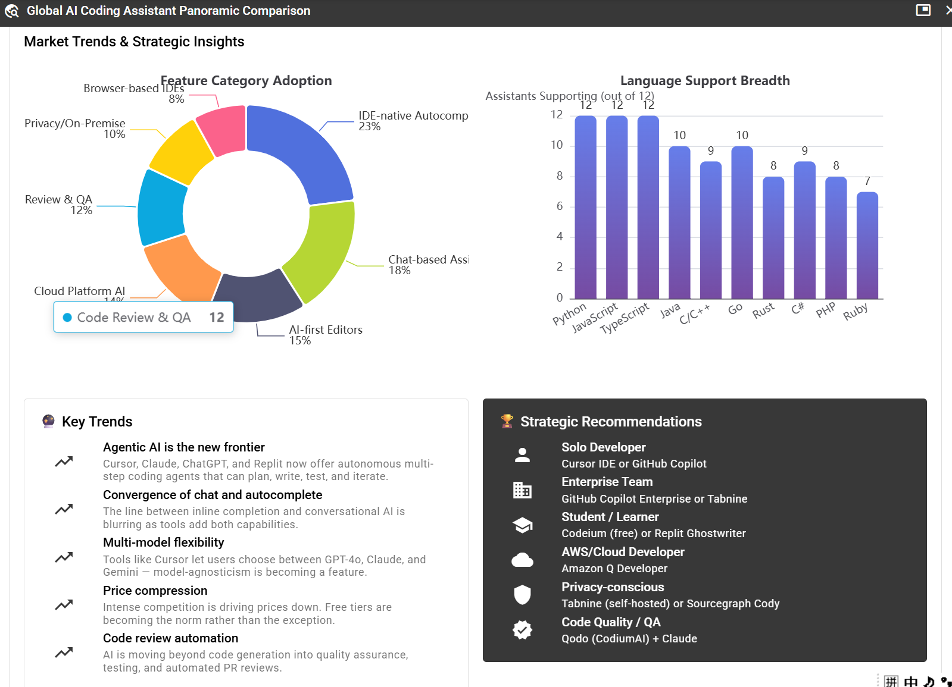This screenshot has height=687, width=952.
Task: Click the graduation cap icon for Student / Learner
Action: [x=522, y=525]
